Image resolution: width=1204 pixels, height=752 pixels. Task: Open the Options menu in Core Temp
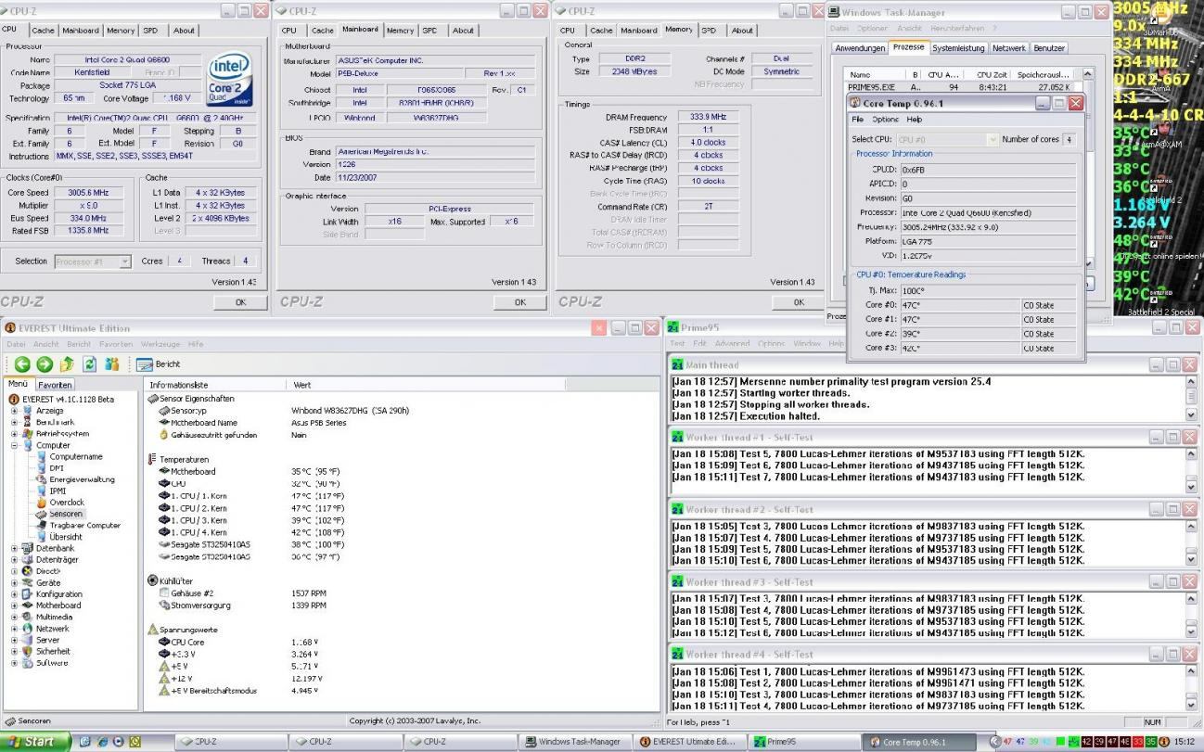pyautogui.click(x=885, y=120)
